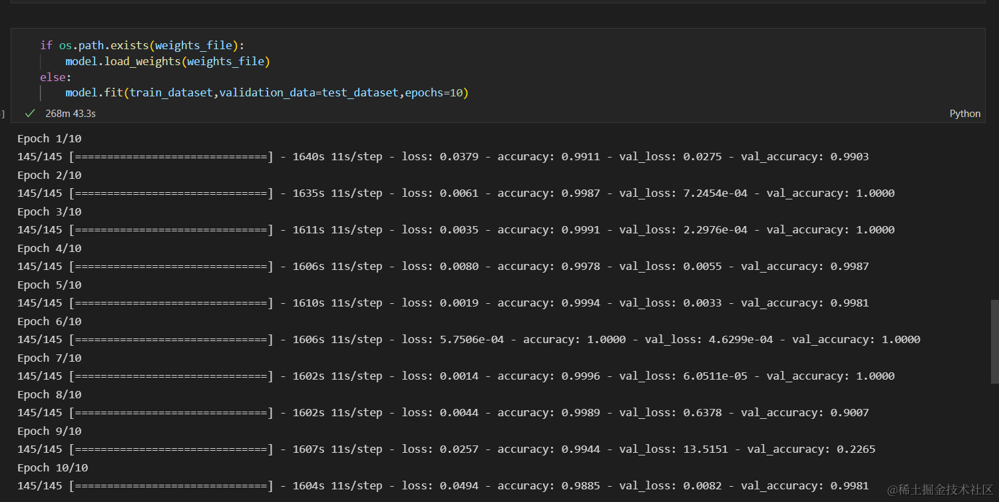Viewport: 999px width, 502px height.
Task: Click the green execution success checkmark
Action: pos(29,114)
